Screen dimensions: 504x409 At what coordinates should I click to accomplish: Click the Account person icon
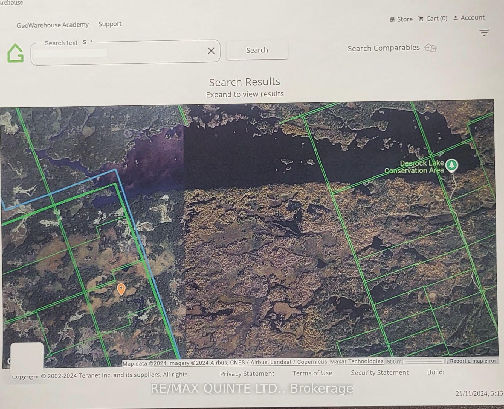coord(455,18)
